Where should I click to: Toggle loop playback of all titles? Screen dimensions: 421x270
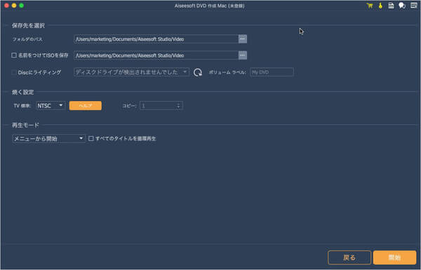click(x=91, y=138)
